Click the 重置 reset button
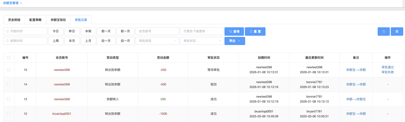The image size is (405, 122). click(255, 31)
